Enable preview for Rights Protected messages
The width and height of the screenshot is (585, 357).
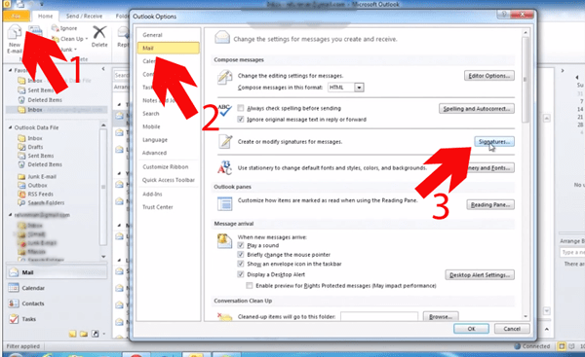tap(250, 286)
